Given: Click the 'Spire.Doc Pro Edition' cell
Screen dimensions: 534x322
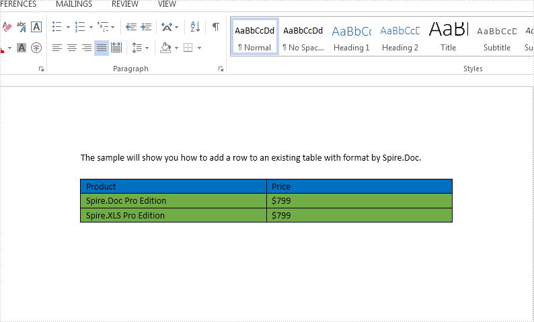Looking at the screenshot, I should (174, 201).
